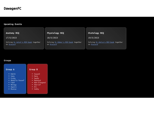Select Sayyed in Group B

coord(37,74)
